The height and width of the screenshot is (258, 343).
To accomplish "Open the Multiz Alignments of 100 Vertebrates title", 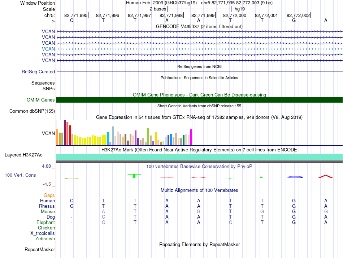I will (199, 190).
